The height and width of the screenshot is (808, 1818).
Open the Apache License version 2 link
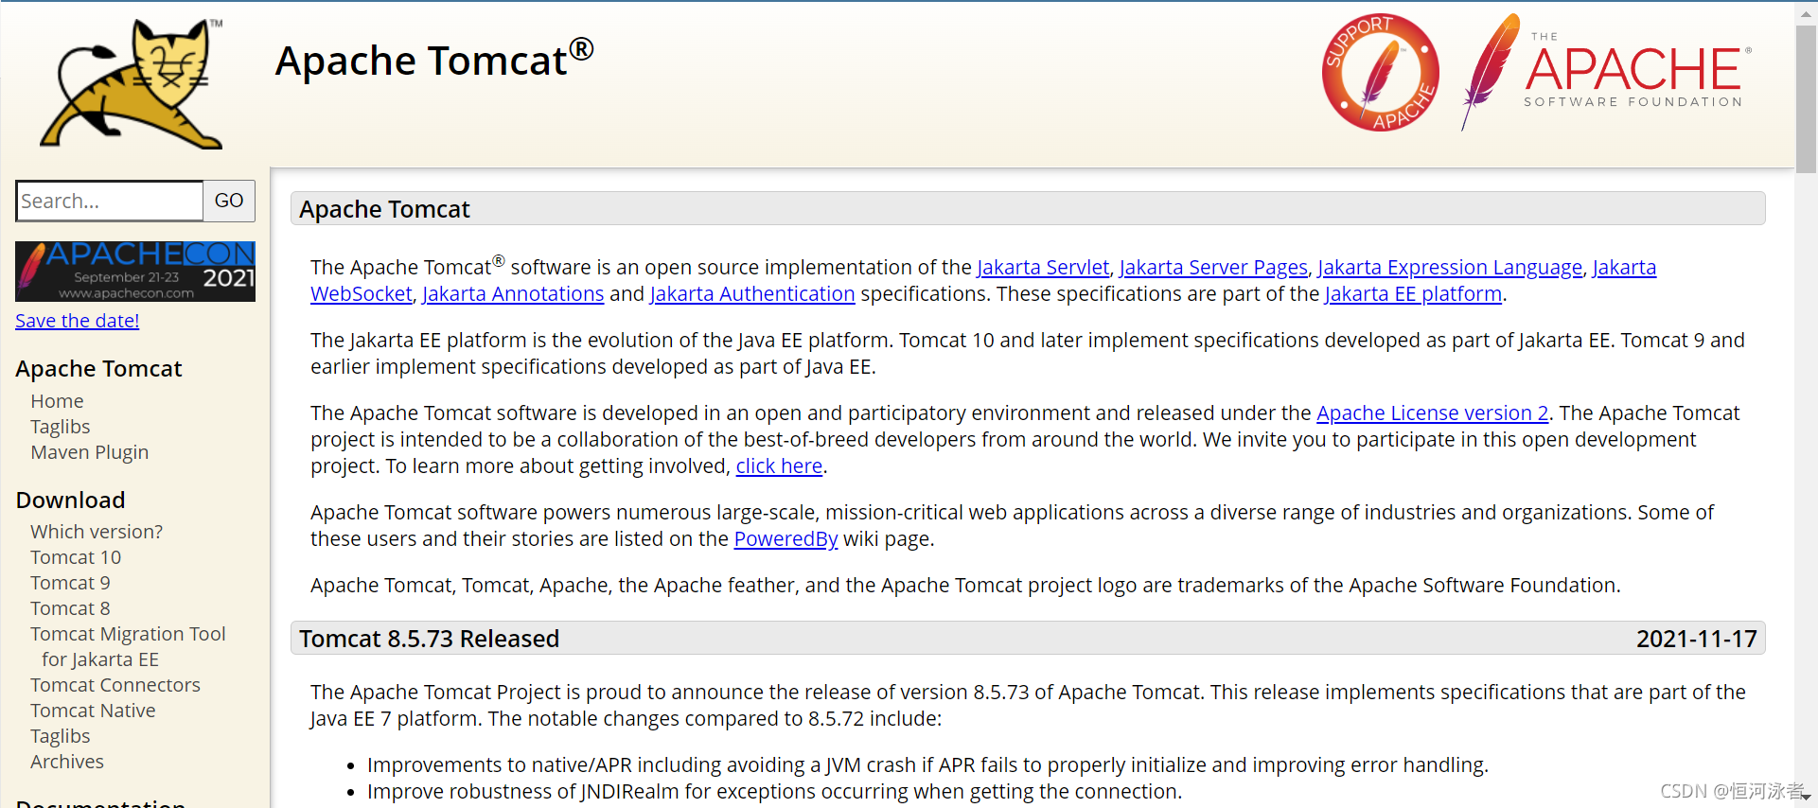pos(1433,413)
